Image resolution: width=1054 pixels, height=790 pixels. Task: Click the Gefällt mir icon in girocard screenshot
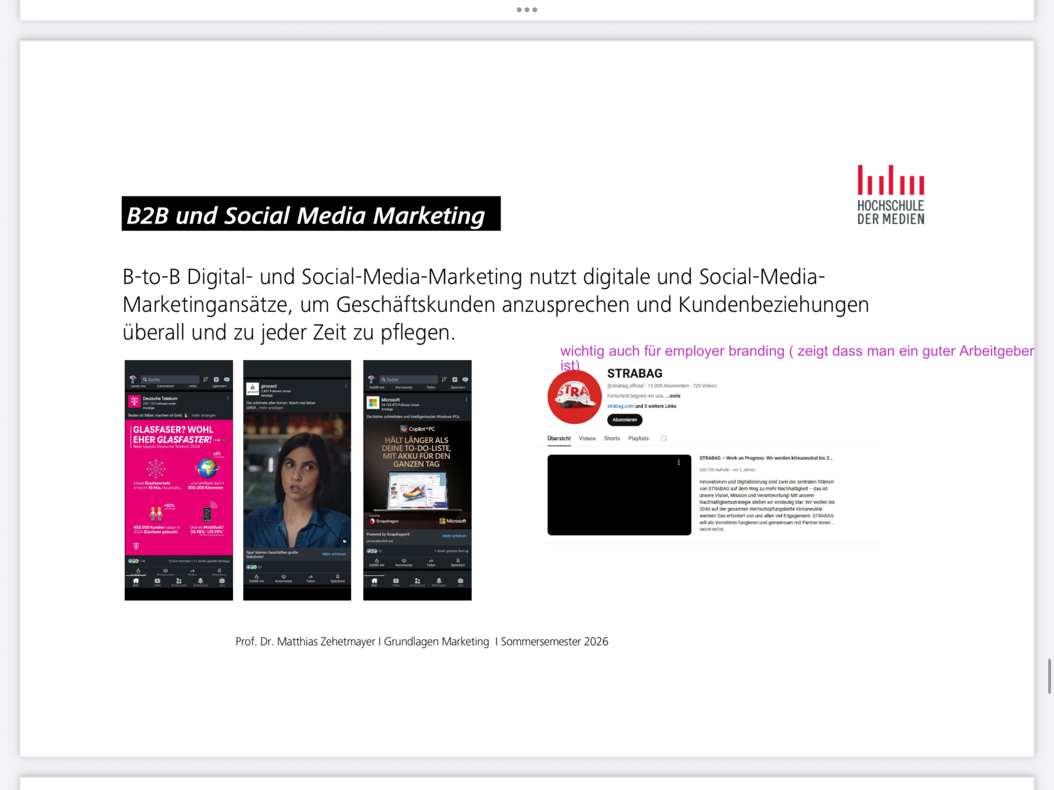pos(256,576)
